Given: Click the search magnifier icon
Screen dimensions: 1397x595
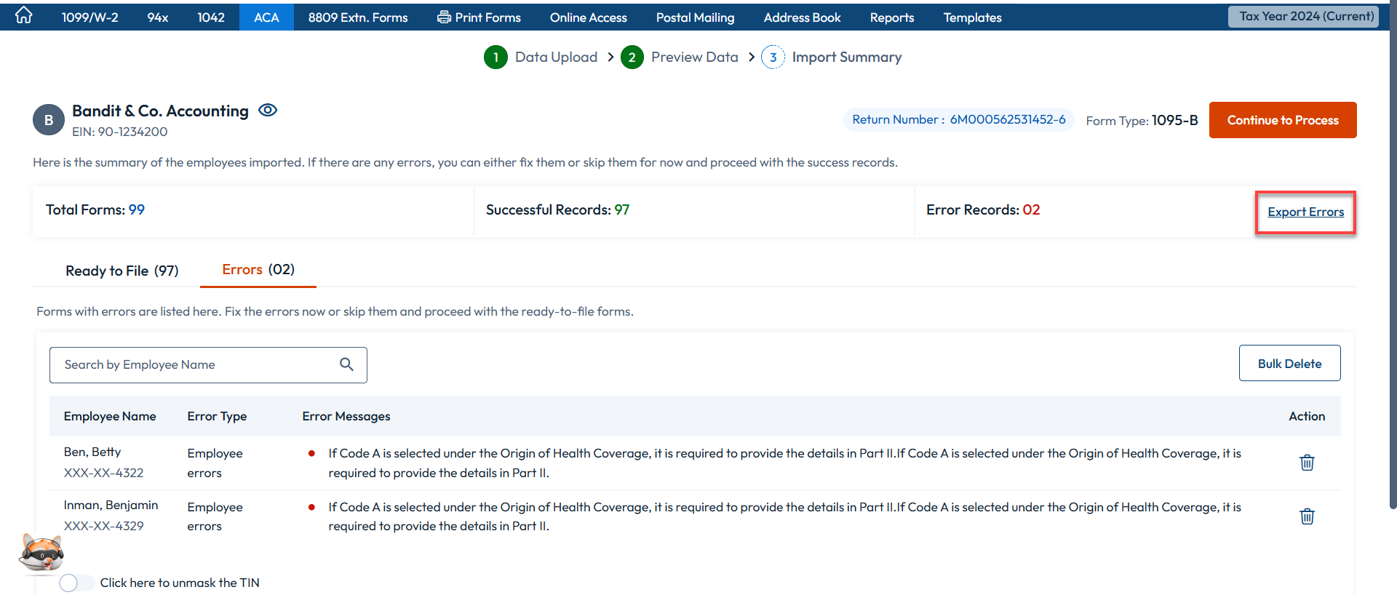Looking at the screenshot, I should coord(346,364).
